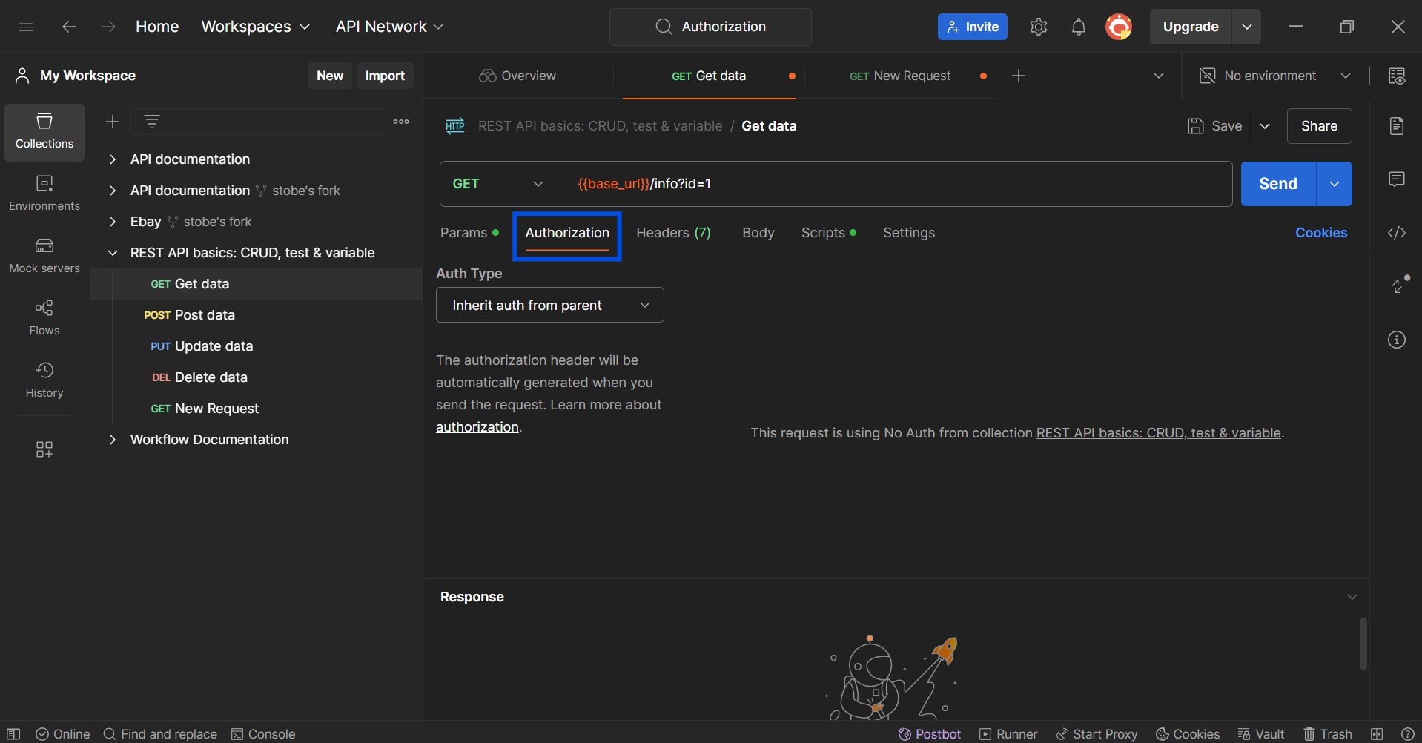Open the Send options dropdown arrow
The width and height of the screenshot is (1422, 743).
coord(1335,184)
